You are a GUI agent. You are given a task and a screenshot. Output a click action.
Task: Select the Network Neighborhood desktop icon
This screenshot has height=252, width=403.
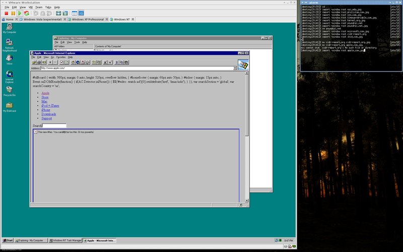click(x=10, y=45)
